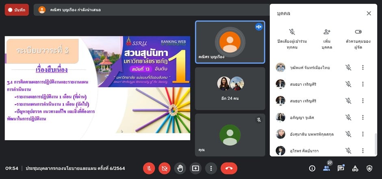End the call with red hang-up button

[229, 168]
